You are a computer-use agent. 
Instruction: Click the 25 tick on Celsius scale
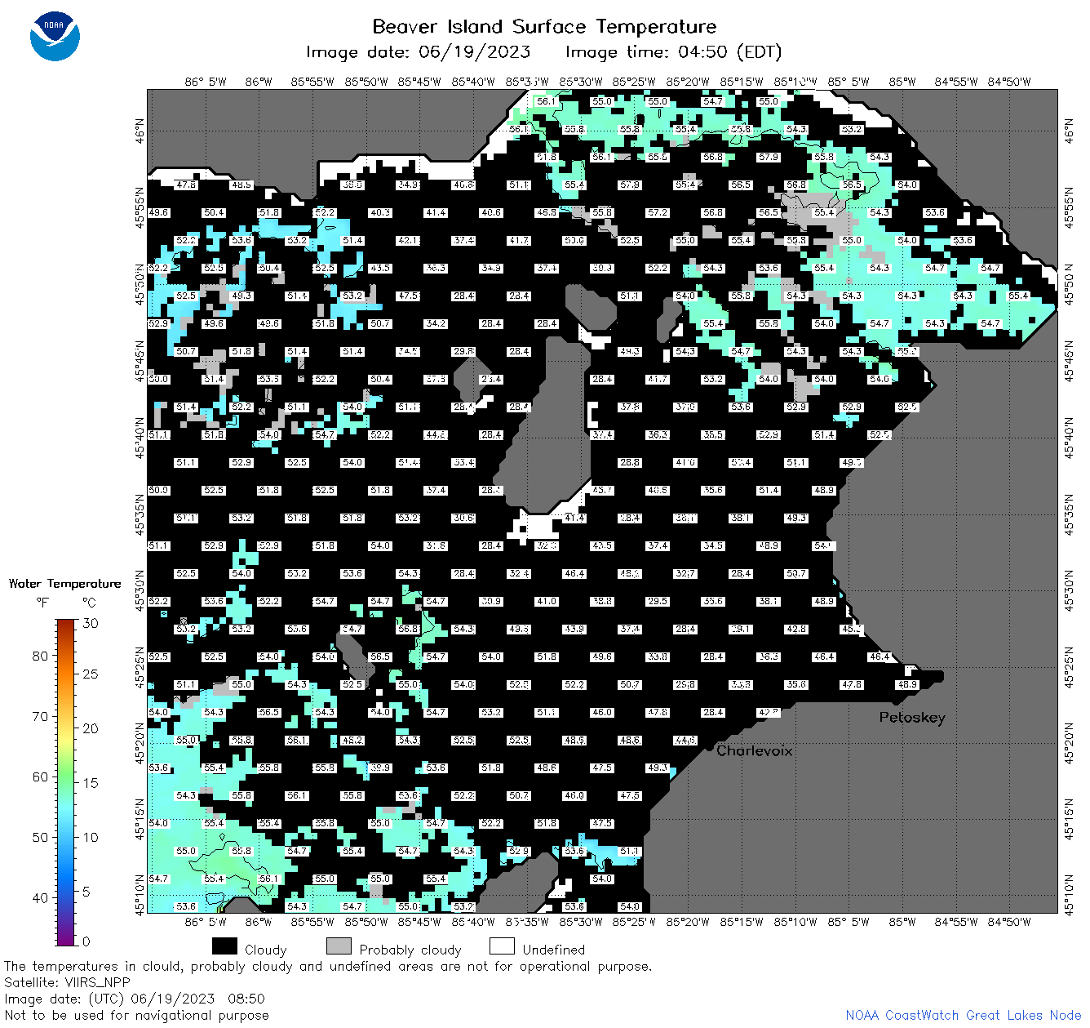tap(91, 674)
